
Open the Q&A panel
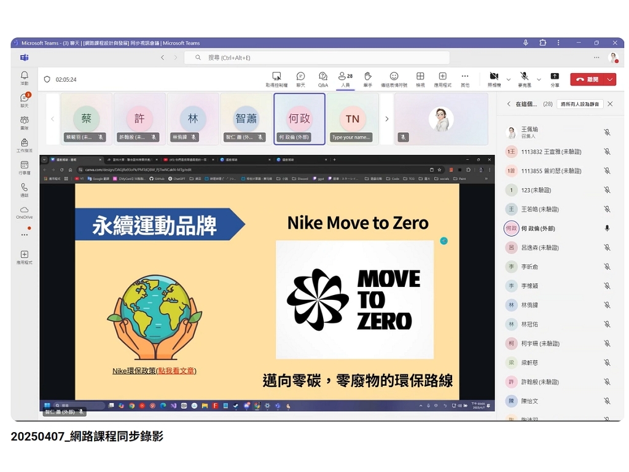click(323, 79)
